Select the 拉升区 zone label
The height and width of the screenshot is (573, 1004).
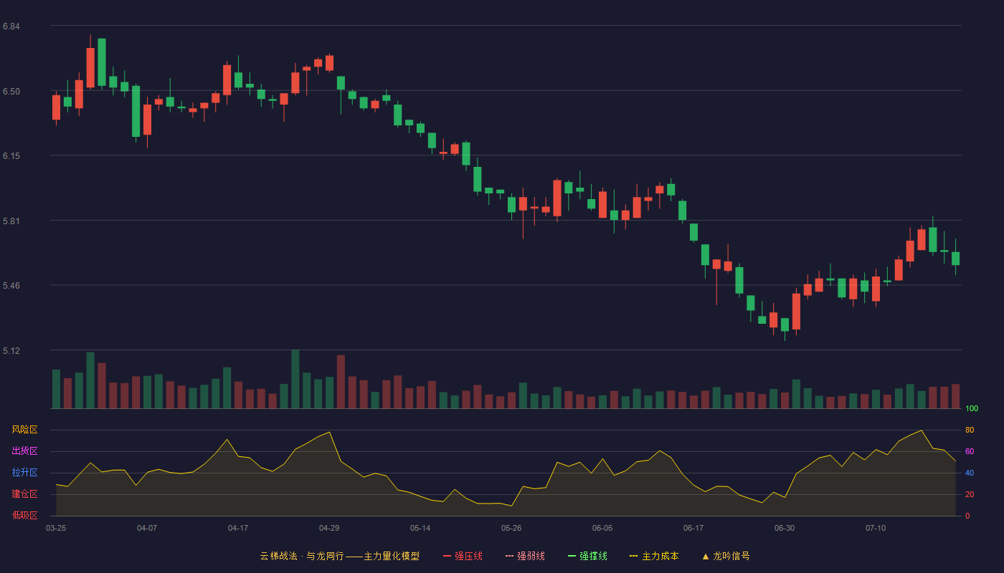coord(24,473)
